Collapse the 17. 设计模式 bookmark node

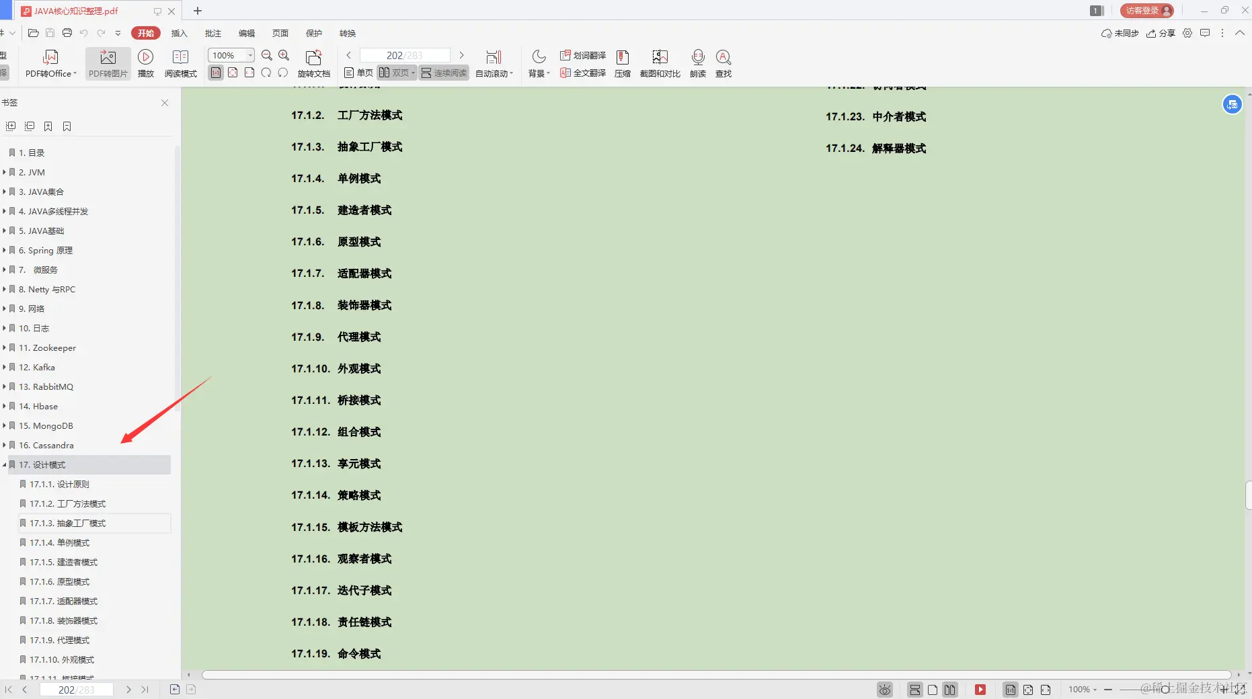6,464
